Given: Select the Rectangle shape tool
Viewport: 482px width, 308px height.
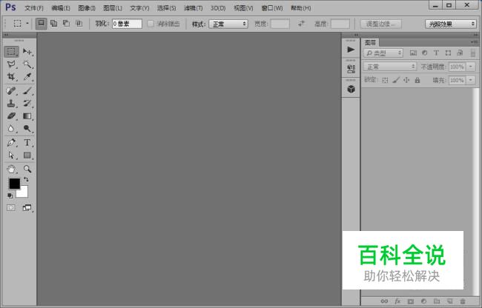Looking at the screenshot, I should pyautogui.click(x=27, y=155).
